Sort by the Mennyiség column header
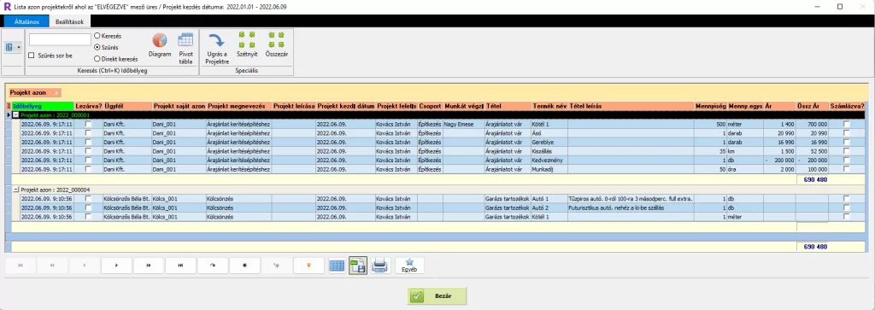This screenshot has height=310, width=875. [x=710, y=106]
